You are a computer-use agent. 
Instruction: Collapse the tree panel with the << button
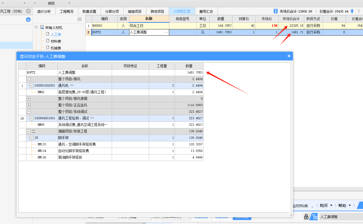79,19
